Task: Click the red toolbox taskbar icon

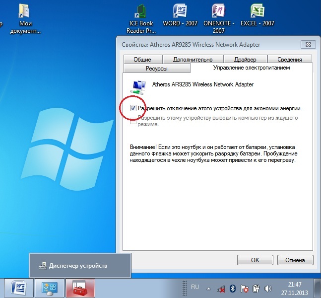Action: pos(81,288)
